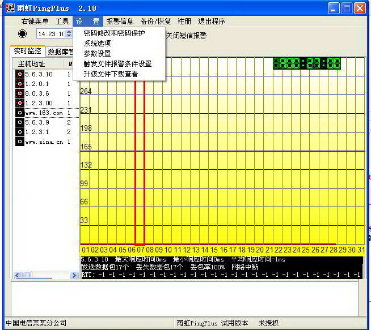Click the status icon beside host 8.0.3.6
This screenshot has height=330, width=371.
coord(20,93)
